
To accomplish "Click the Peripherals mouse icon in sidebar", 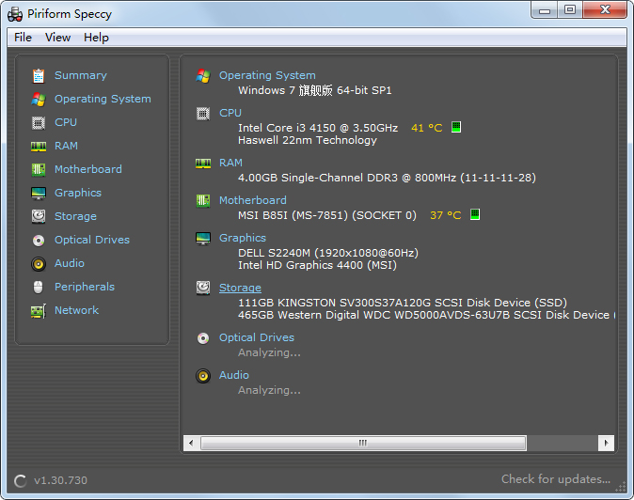I will click(39, 287).
